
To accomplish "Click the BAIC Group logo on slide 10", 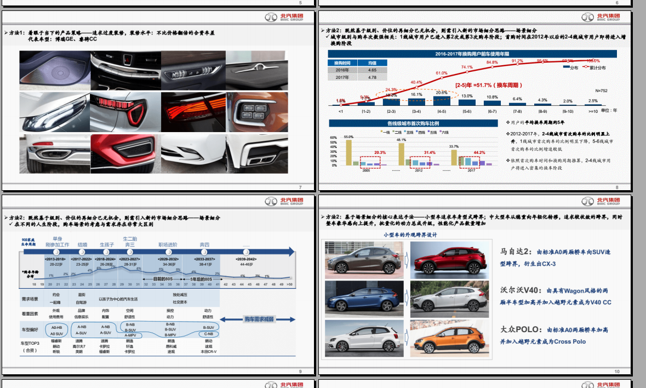I will coord(601,201).
